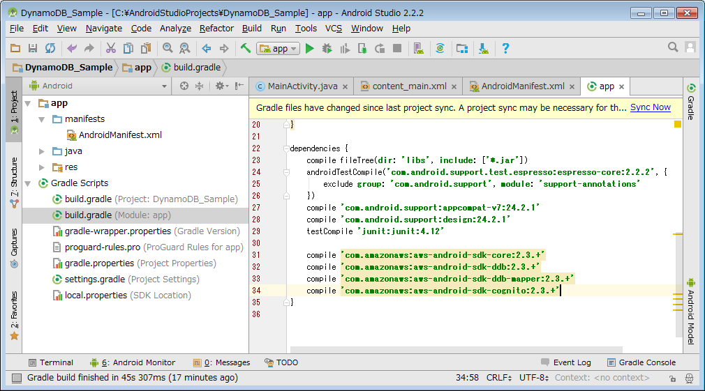Click UTF-8 encoding in status bar
705x391 pixels.
pyautogui.click(x=534, y=378)
